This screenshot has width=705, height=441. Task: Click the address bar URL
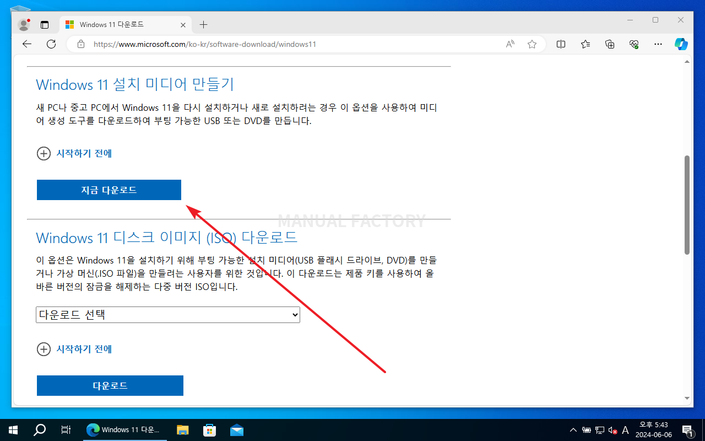click(205, 44)
